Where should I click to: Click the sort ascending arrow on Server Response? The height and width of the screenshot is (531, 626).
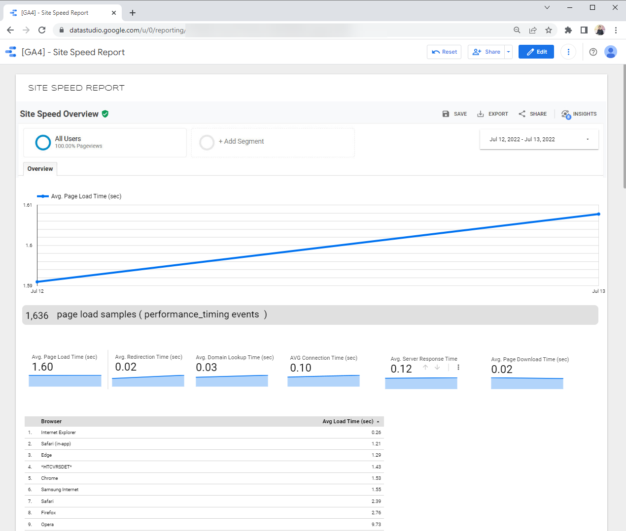[x=425, y=368]
